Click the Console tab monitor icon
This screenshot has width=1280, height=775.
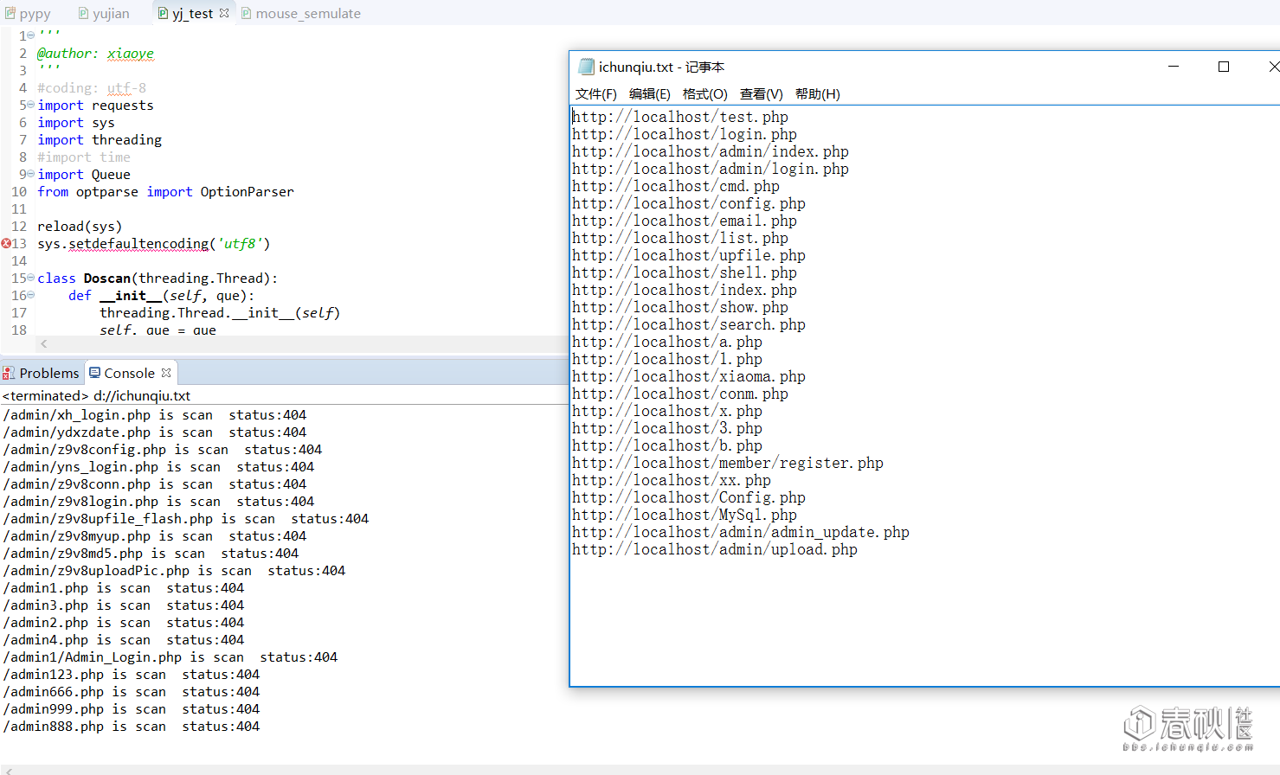94,373
